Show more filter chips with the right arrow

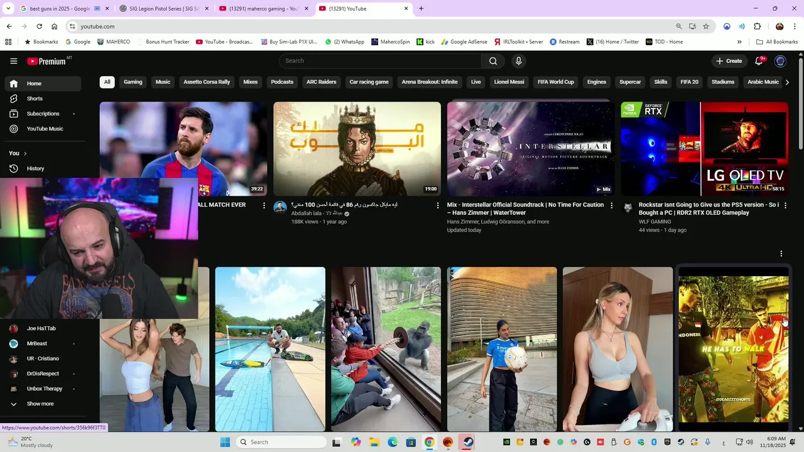tap(788, 82)
